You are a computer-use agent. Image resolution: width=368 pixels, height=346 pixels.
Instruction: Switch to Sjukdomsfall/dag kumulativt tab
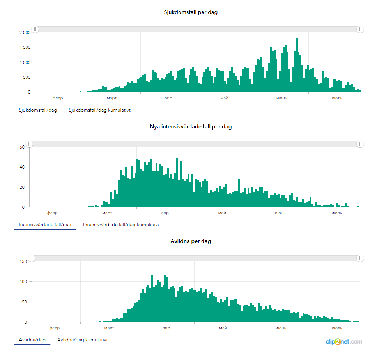coord(99,110)
